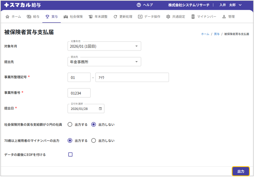Screen dimensions: 254x177
Task: Click the ホーム breadcrumb link
Action: coord(205,34)
